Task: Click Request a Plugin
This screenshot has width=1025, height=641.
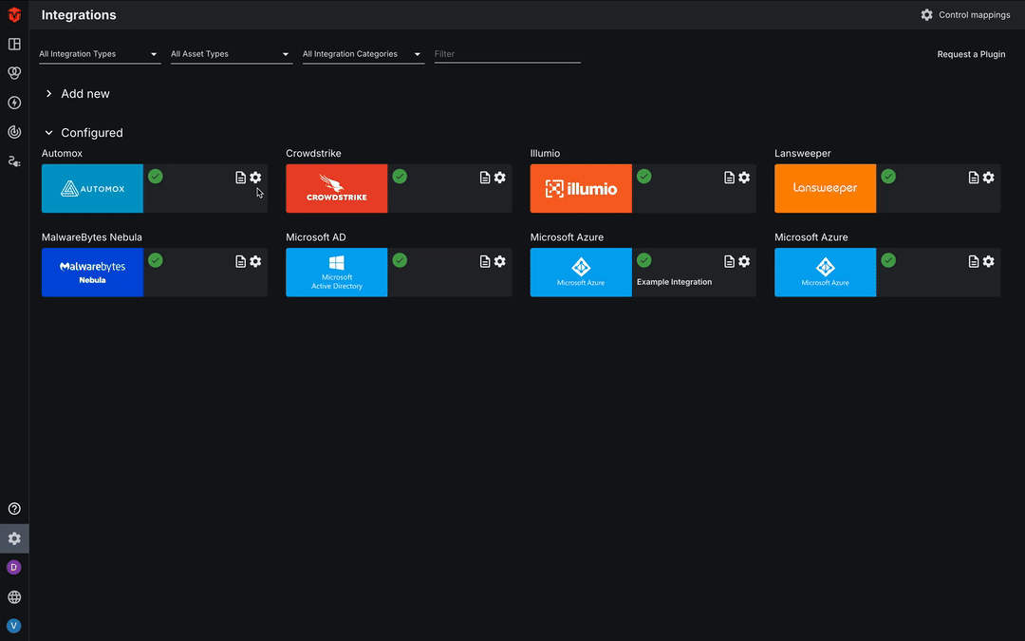Action: [x=972, y=54]
